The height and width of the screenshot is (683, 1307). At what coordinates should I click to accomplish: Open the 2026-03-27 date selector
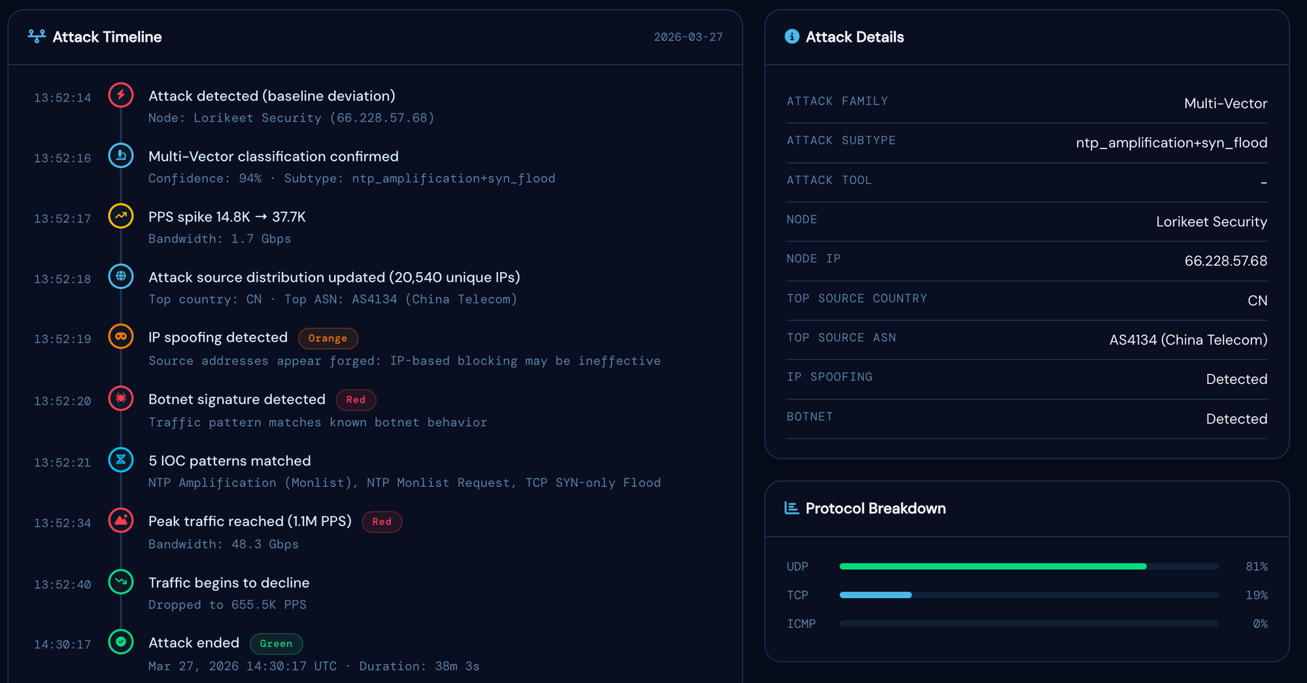688,37
